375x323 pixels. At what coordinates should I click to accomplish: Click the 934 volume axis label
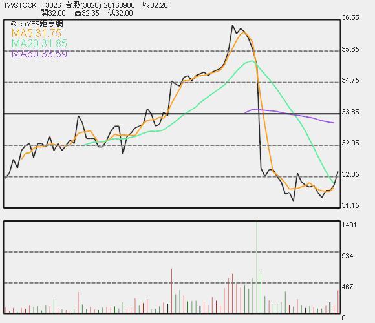347,256
